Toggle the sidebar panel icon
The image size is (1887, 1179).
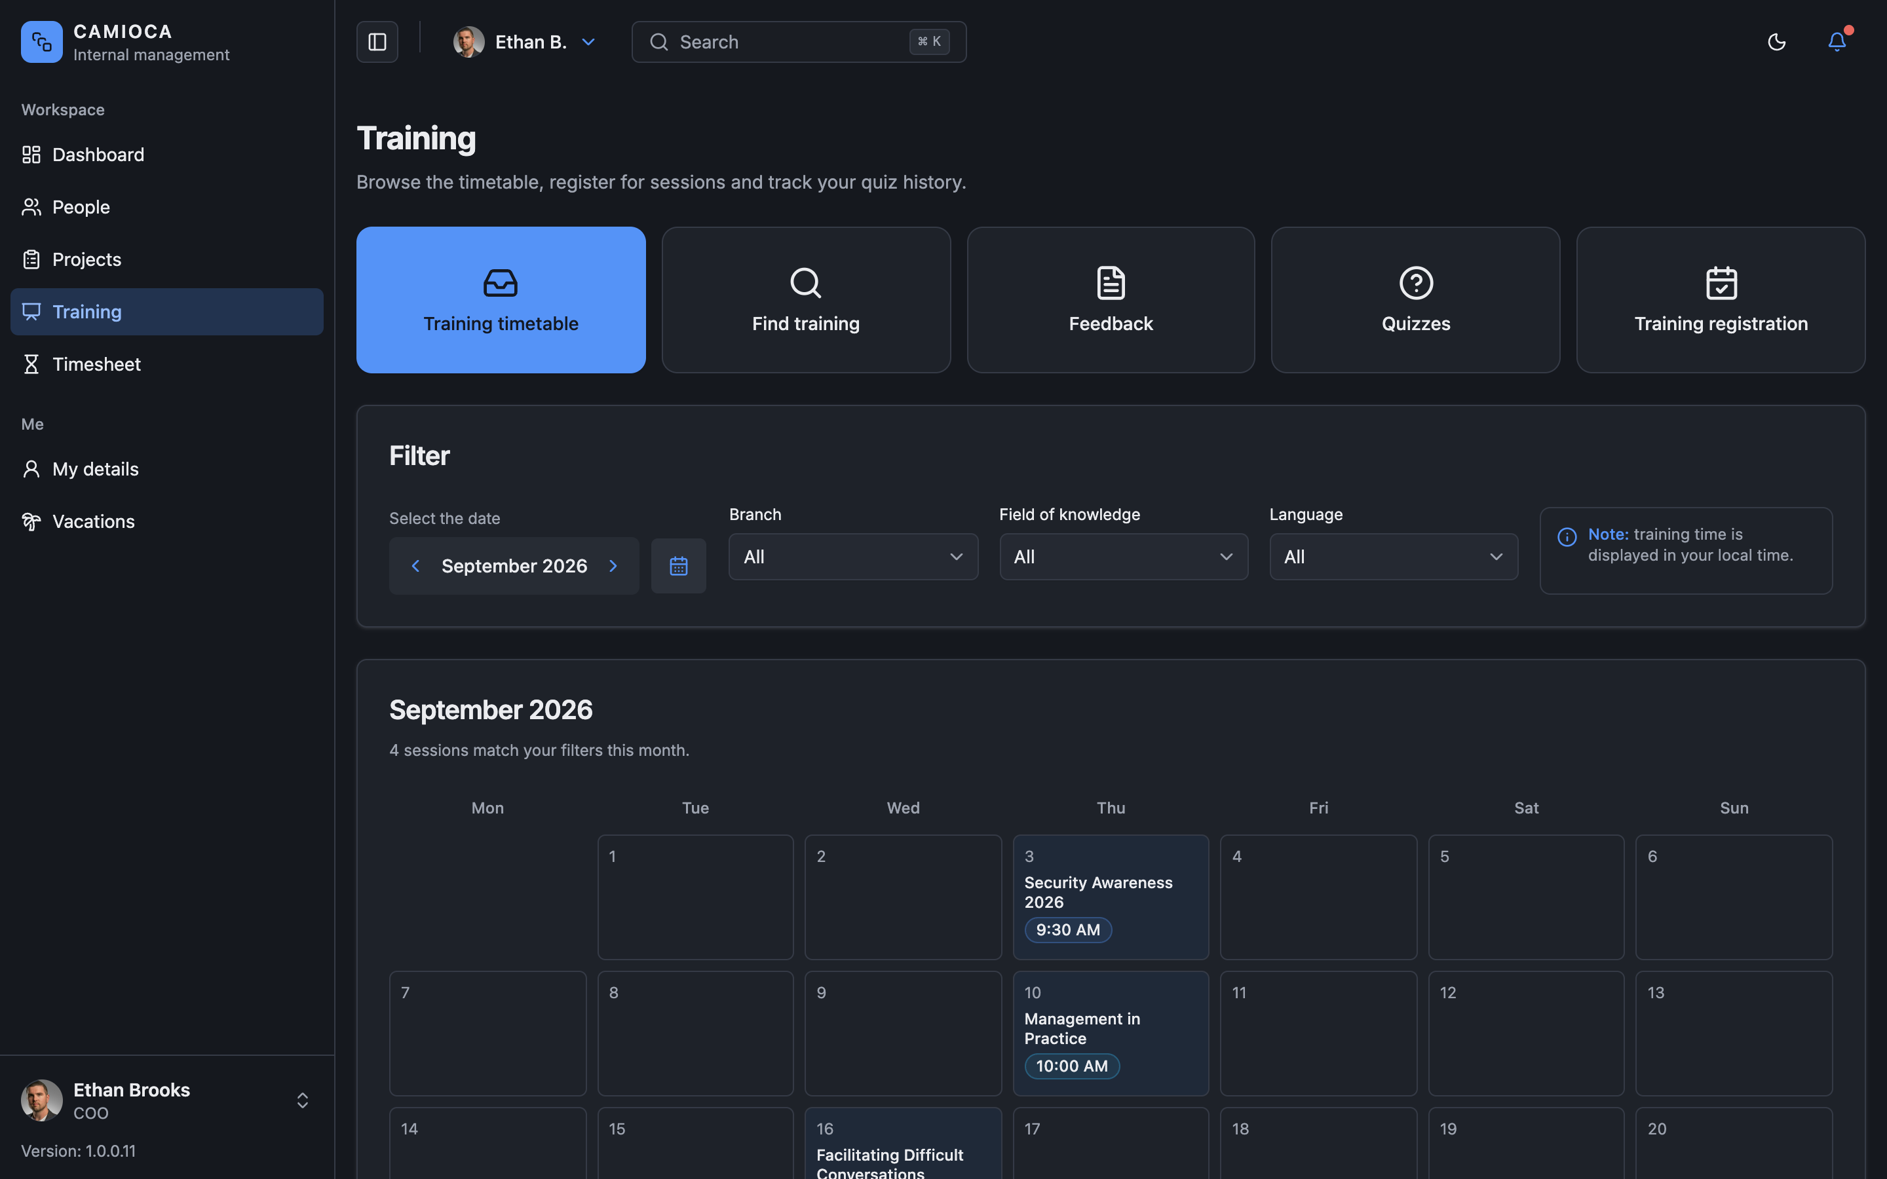pyautogui.click(x=377, y=42)
